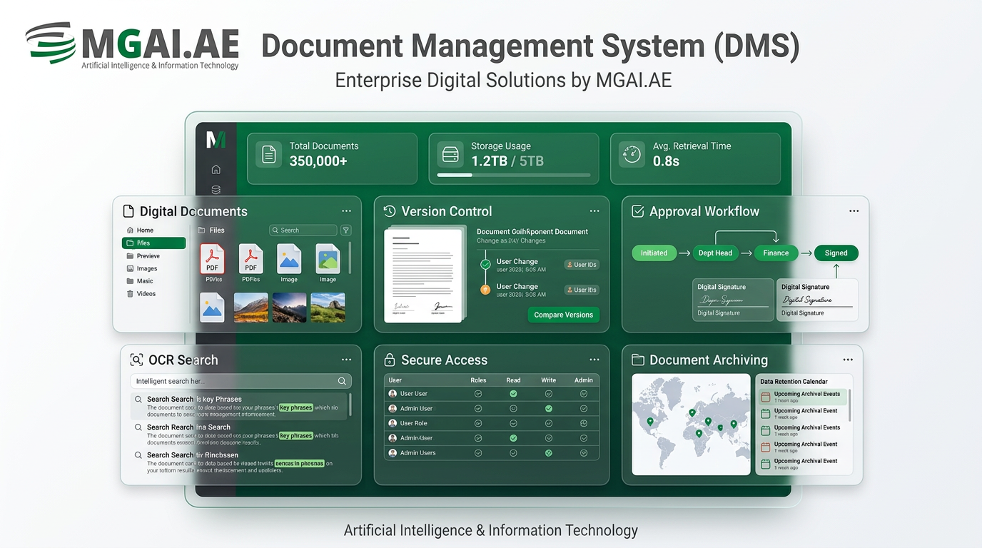Open the Digital Documents three-dot menu
The height and width of the screenshot is (548, 982).
346,211
